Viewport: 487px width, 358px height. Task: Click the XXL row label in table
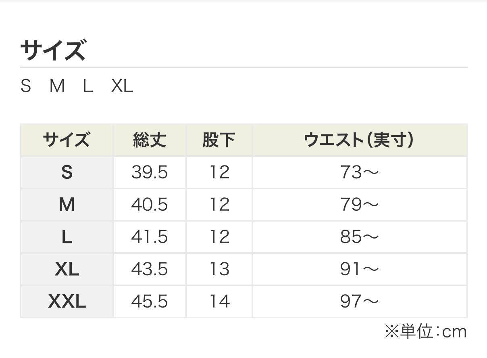[x=67, y=301]
